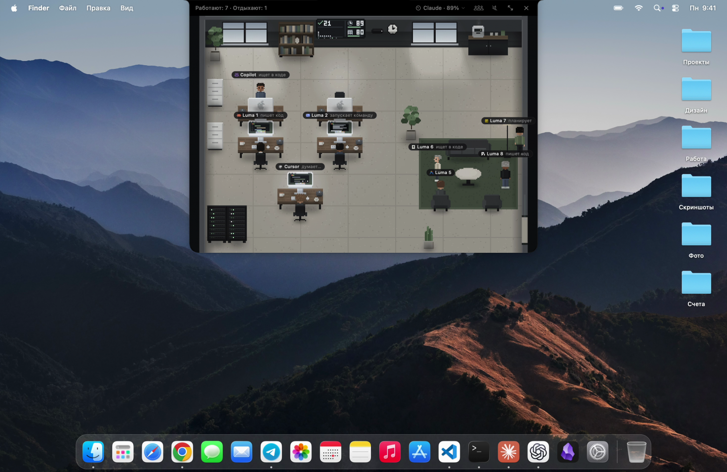Open the Claude 89% usage dropdown

pos(440,8)
